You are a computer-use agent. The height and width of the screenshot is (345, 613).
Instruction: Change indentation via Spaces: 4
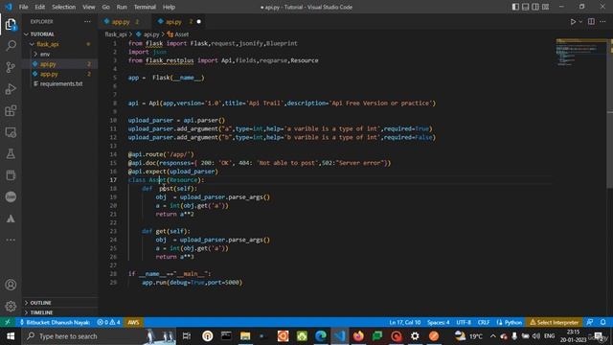tap(439, 322)
